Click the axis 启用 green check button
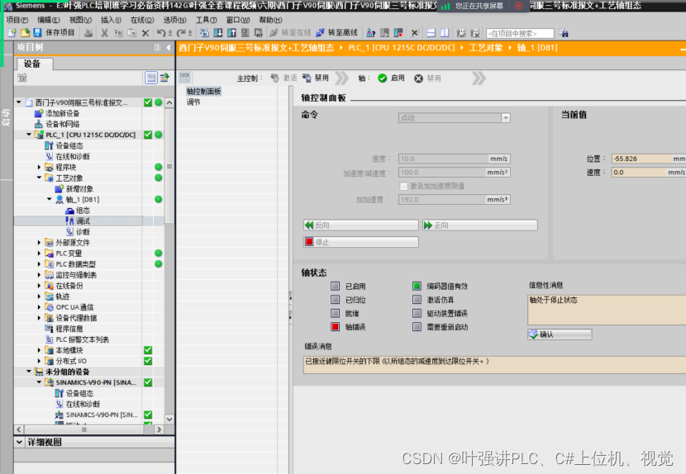 click(391, 78)
